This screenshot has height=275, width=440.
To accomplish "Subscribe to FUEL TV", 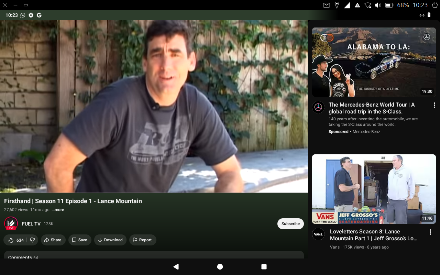I will [x=290, y=224].
